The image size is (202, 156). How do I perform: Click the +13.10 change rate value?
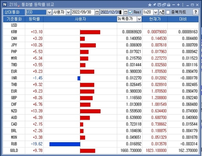37,32
